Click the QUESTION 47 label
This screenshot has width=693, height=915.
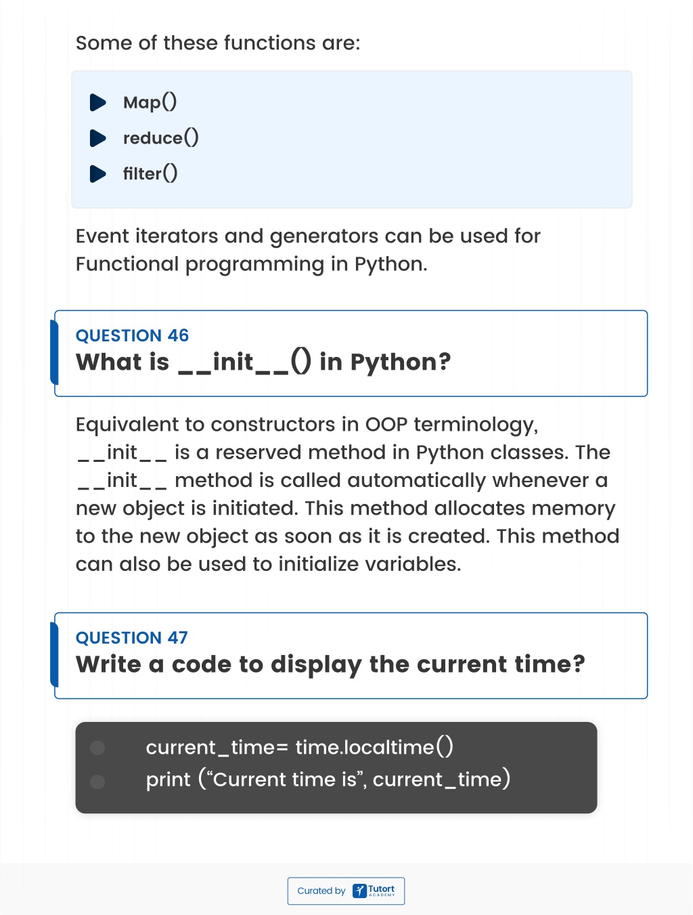coord(132,637)
